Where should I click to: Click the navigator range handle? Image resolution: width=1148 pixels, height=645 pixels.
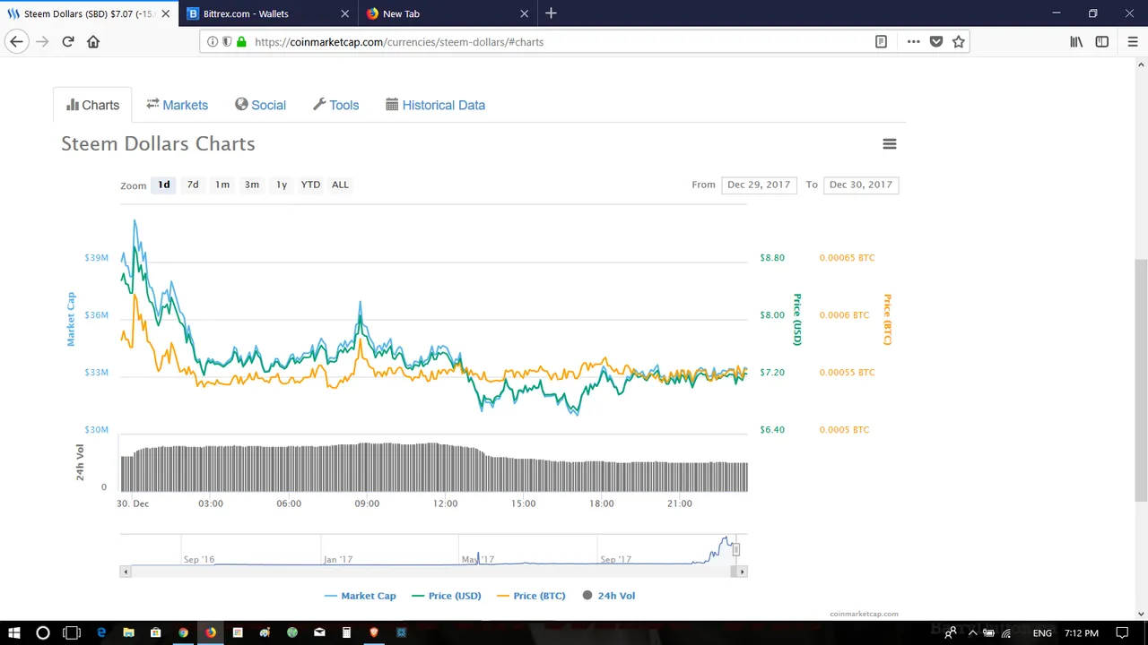point(735,549)
